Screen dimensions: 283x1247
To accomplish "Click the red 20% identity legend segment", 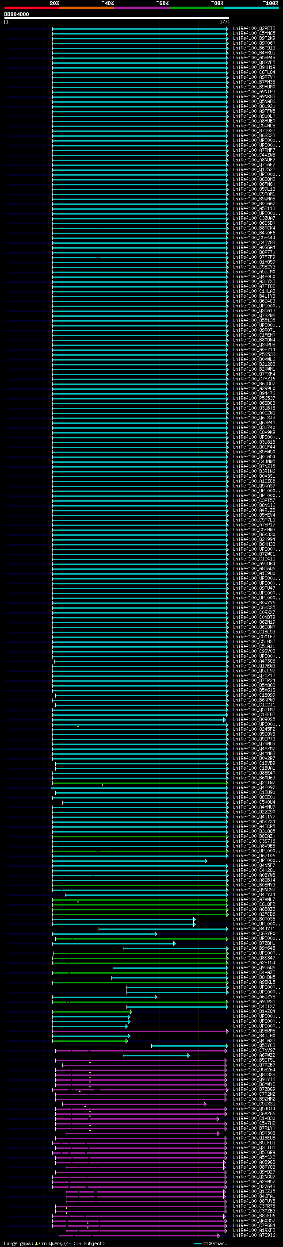I will click(31, 8).
